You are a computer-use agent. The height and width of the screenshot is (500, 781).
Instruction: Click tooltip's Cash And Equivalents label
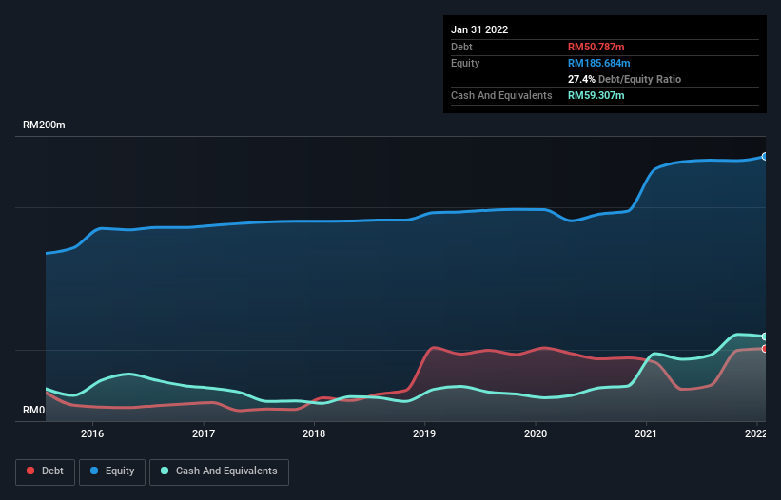click(x=501, y=95)
